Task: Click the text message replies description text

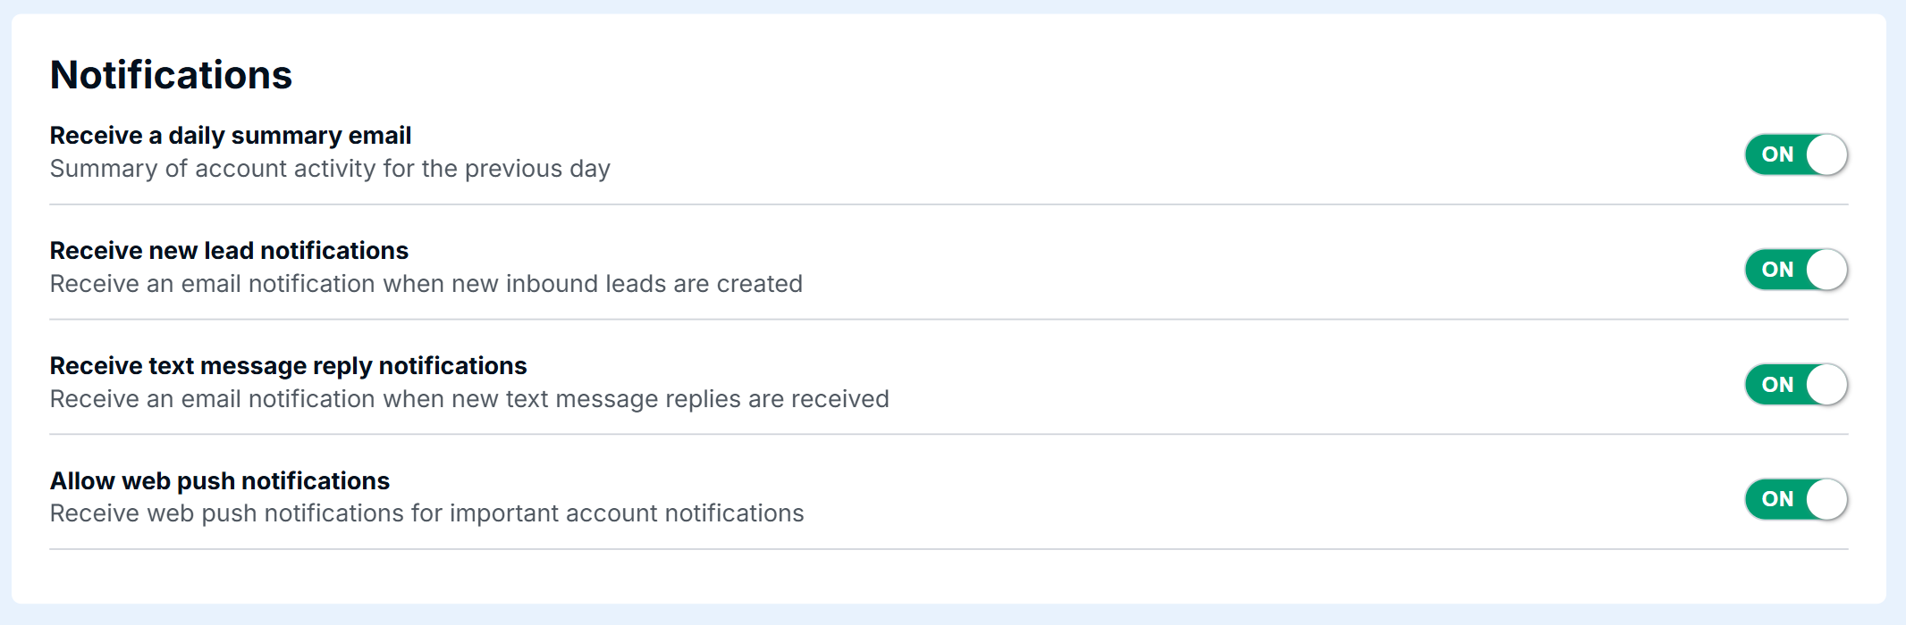Action: 469,399
